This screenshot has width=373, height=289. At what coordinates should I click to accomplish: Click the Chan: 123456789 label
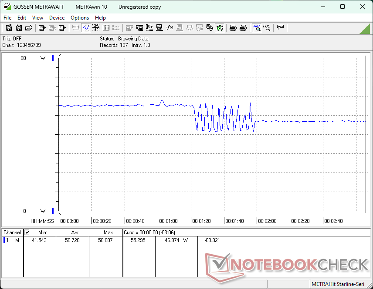pyautogui.click(x=22, y=45)
